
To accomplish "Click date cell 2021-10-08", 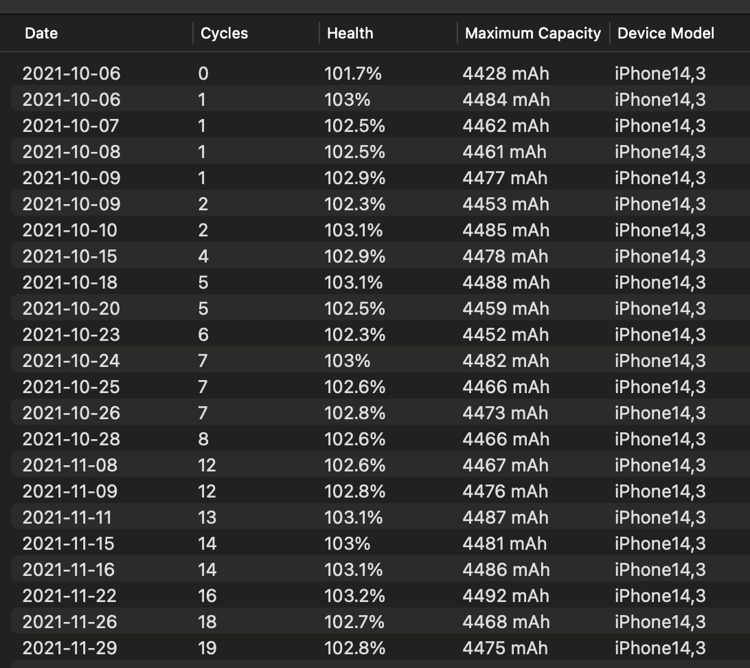I will tap(71, 152).
